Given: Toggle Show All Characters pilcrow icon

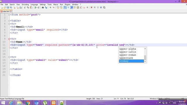Looking at the screenshot, I should pos(68,8).
